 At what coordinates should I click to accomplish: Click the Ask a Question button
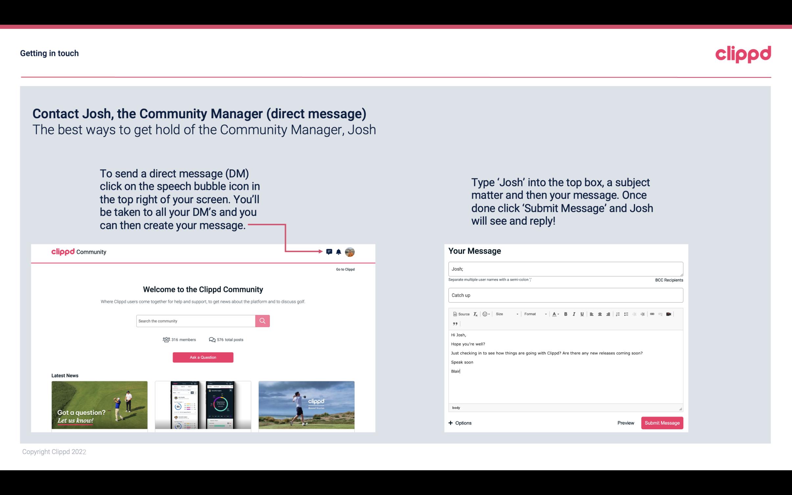[202, 356]
